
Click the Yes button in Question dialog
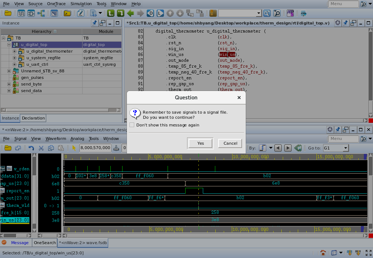coord(200,143)
